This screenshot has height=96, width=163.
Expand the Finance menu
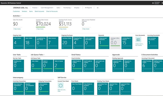pos(35,8)
